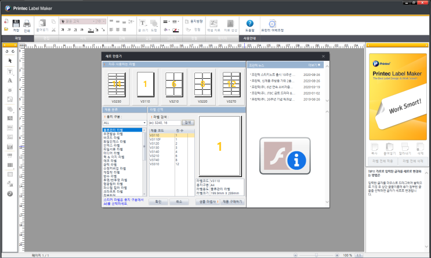Click the scissors Cut icon in ribbon
This screenshot has width=431, height=258.
[53, 30]
